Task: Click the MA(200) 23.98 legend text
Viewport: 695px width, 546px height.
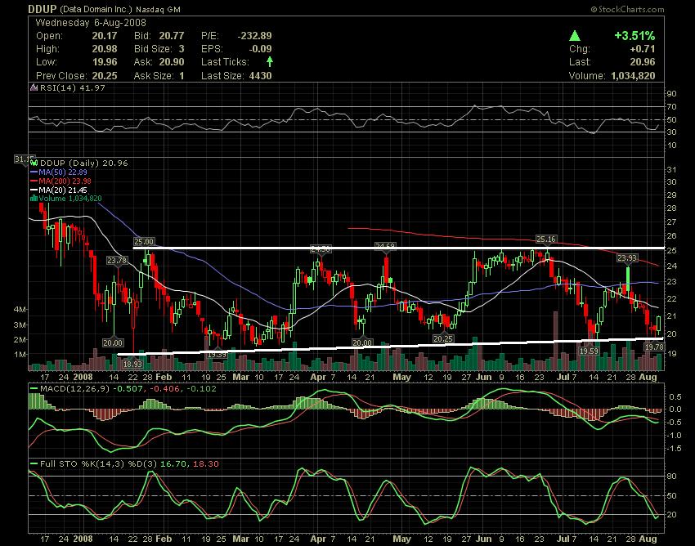Action: pyautogui.click(x=65, y=181)
